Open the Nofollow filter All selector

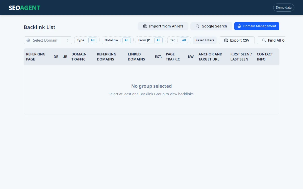tap(127, 40)
